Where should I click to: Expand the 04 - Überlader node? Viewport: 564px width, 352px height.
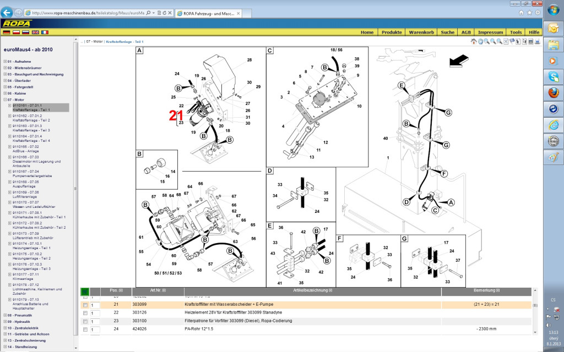click(5, 80)
